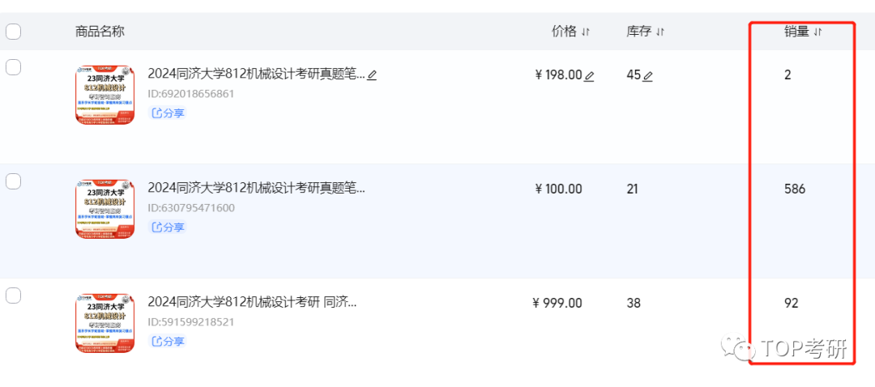The image size is (875, 387).
Task: Open the ¥999.00 product title link
Action: 252,302
